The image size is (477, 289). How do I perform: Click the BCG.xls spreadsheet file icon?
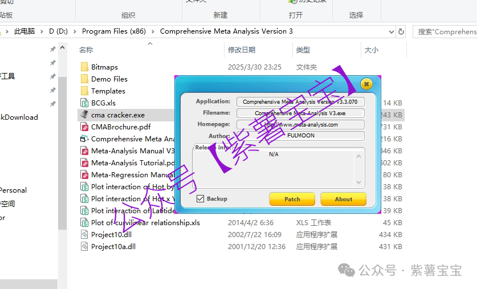[x=84, y=103]
